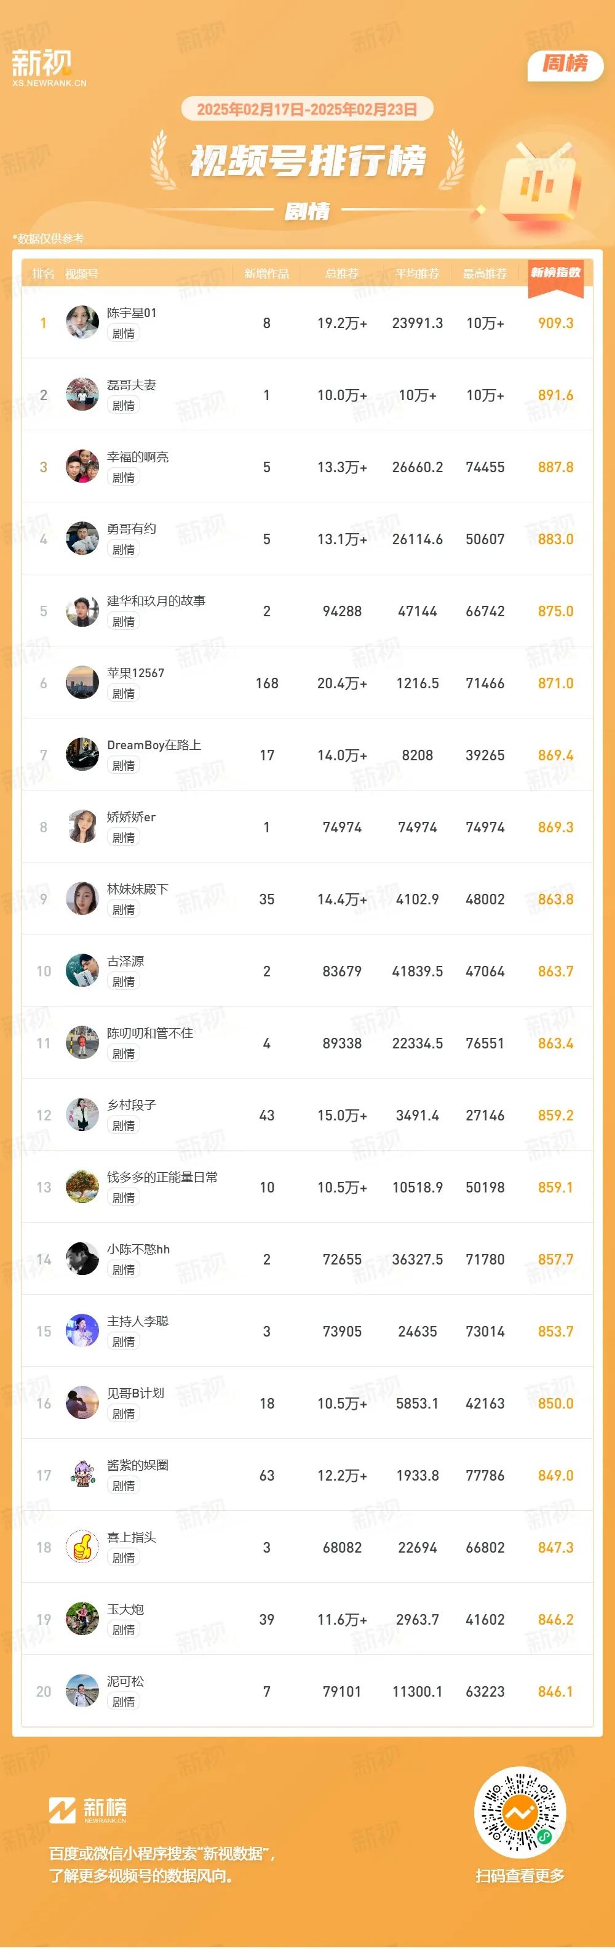The image size is (615, 1954).
Task: Select the 总推荐 column header
Action: 341,274
